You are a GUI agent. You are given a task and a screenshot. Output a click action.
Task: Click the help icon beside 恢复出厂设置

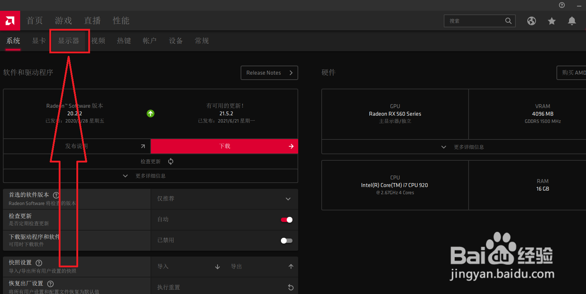(50, 284)
